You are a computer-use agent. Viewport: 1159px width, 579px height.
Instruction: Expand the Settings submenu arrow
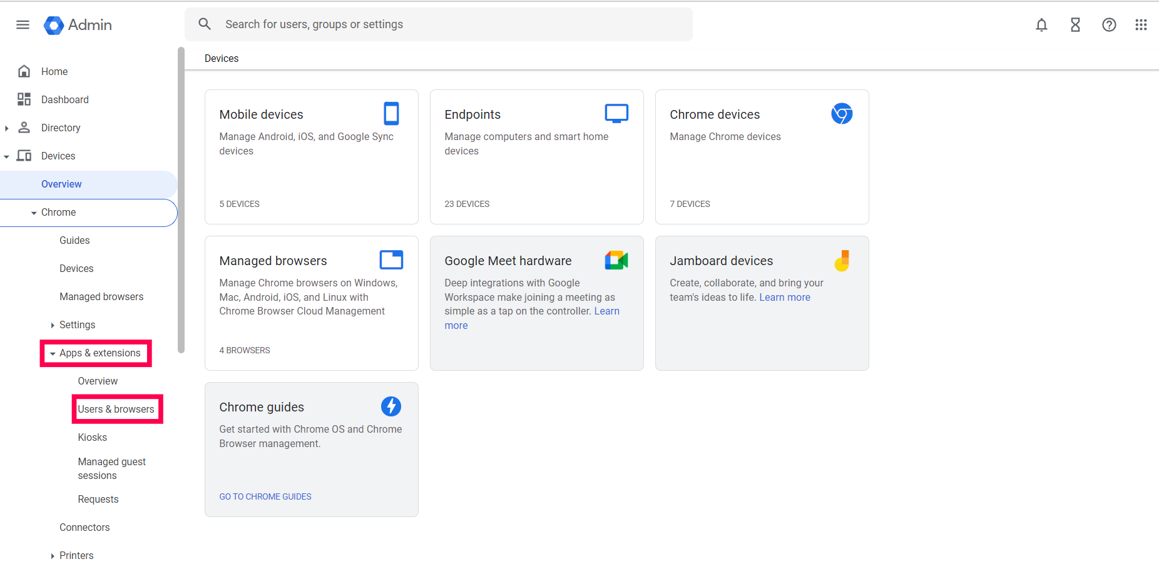tap(53, 325)
